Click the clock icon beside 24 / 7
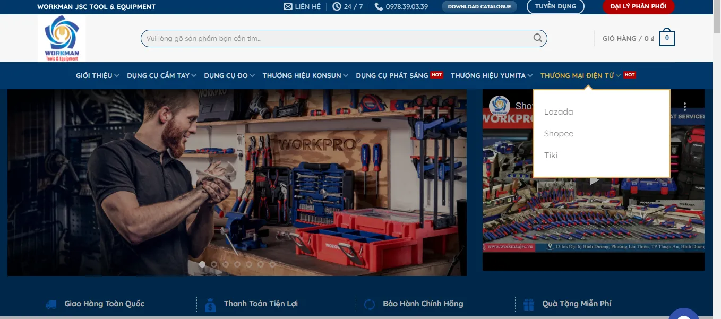The width and height of the screenshot is (721, 319). (337, 7)
